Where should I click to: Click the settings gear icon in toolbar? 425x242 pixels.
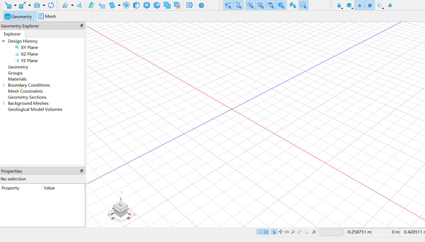tap(201, 5)
